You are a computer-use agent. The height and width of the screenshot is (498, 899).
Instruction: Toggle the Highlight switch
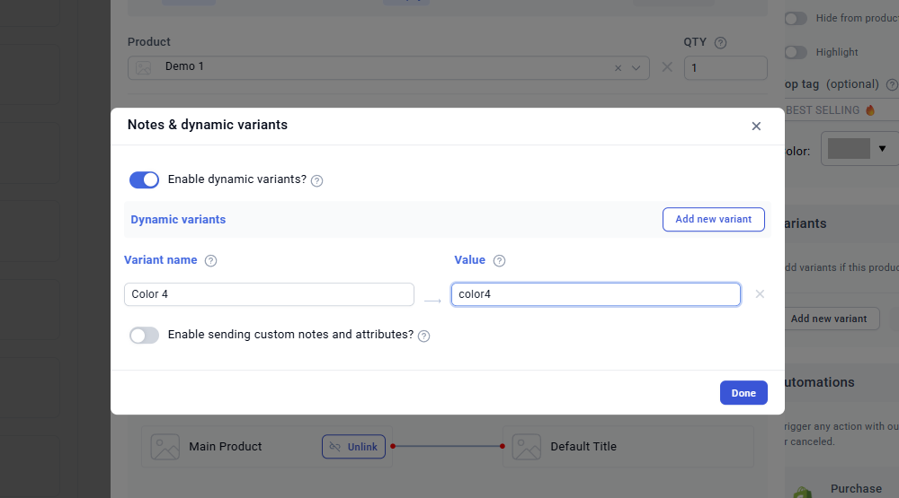796,52
